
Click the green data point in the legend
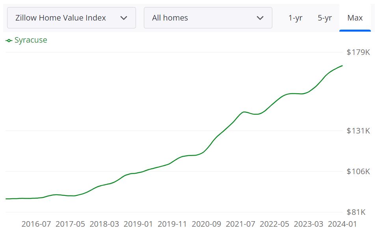pos(9,40)
